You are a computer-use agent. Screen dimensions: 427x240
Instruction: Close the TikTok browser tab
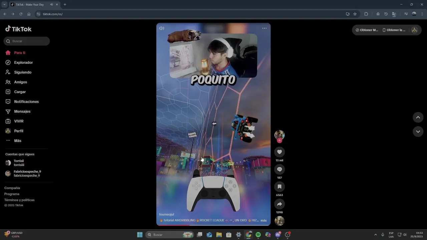(x=57, y=5)
